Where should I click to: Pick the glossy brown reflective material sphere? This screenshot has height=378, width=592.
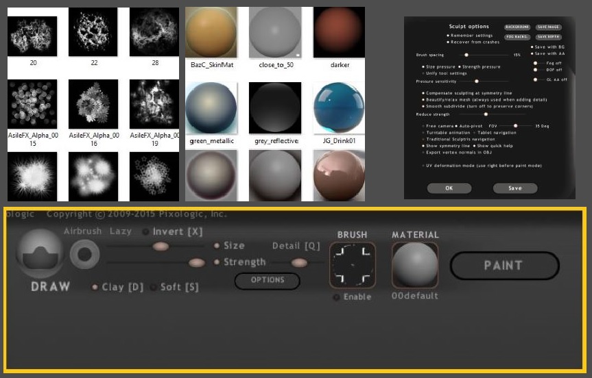coord(339,175)
